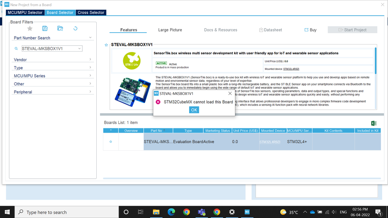Open the Large Picture tab

[170, 30]
